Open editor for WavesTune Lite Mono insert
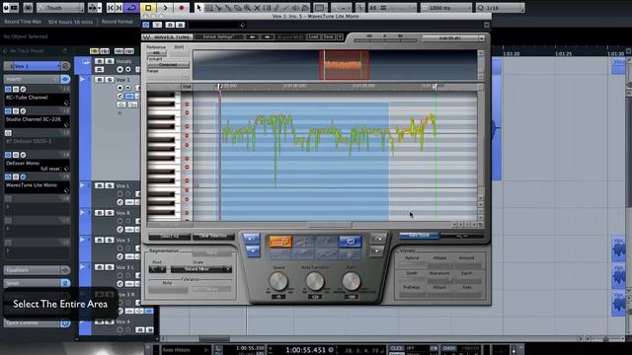Screen dimensions: 632x355 click(x=23, y=177)
